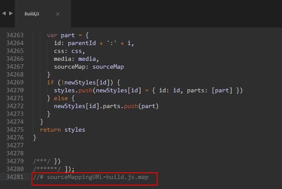
Task: Click closing brace on line 34274
Action: click(42, 122)
